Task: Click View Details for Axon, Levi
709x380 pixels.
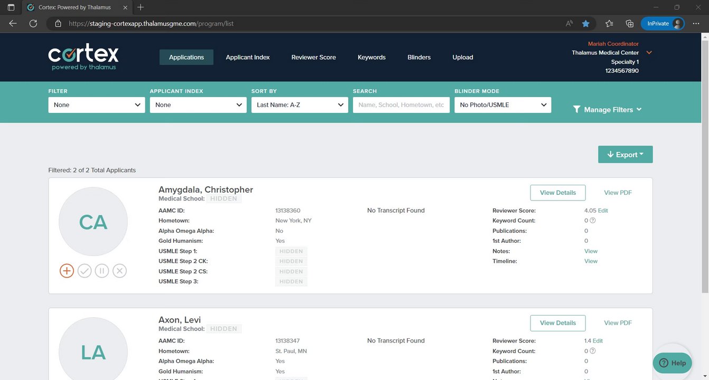Action: pos(558,323)
